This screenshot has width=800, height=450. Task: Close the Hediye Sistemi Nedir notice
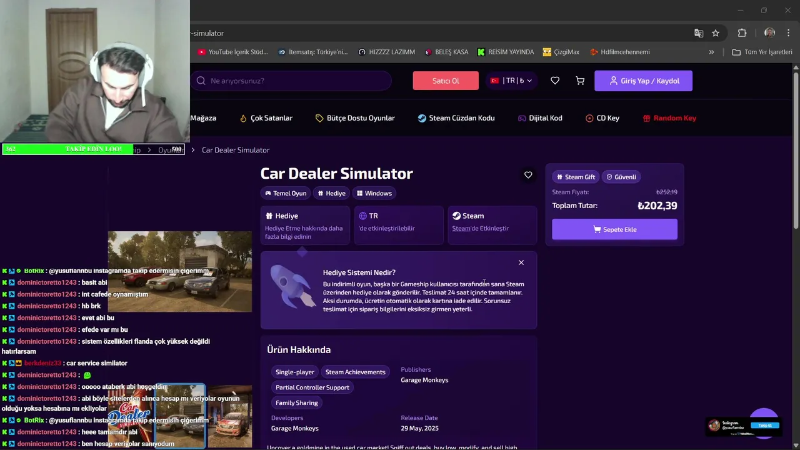(521, 262)
